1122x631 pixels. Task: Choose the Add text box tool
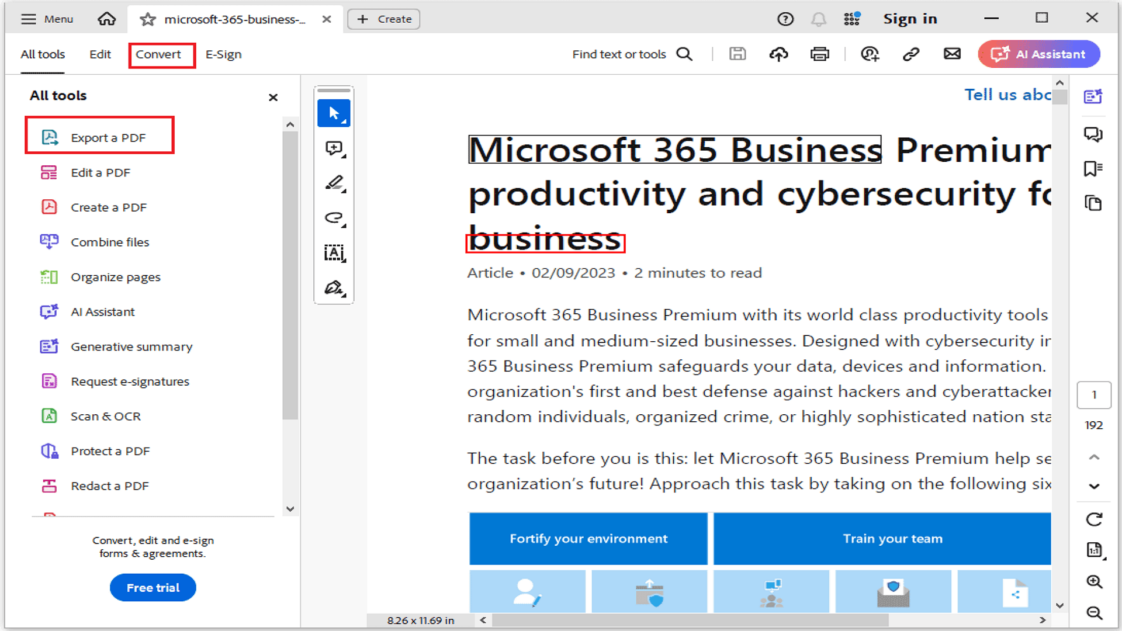click(x=334, y=253)
